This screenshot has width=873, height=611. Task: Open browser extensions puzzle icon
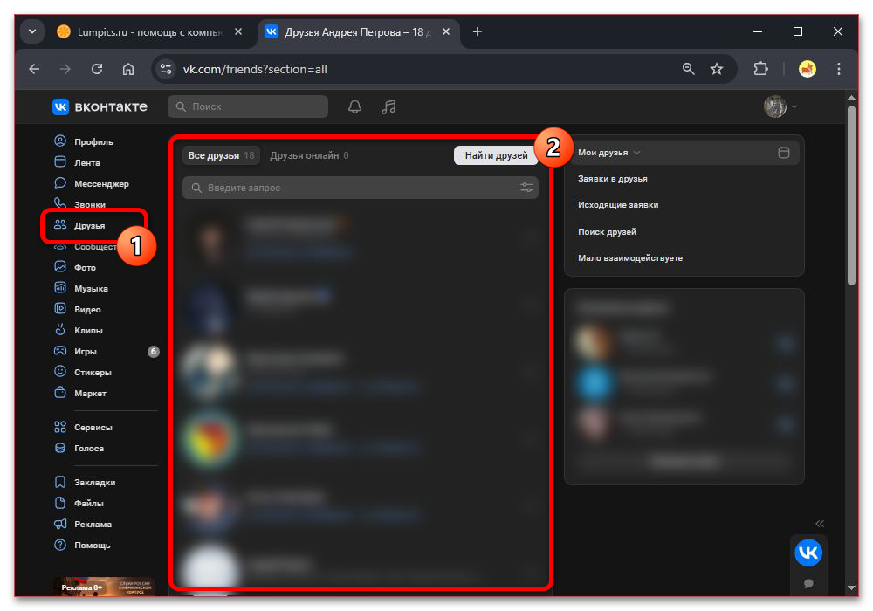[x=760, y=69]
